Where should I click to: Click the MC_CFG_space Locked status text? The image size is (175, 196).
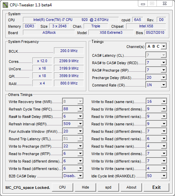(x=28, y=188)
